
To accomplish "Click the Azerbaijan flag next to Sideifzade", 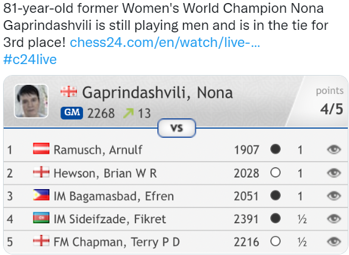I will [x=41, y=218].
